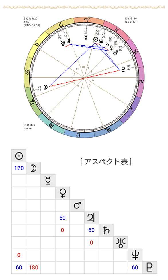Click the Uranus symbol in the aspect table

tap(121, 243)
